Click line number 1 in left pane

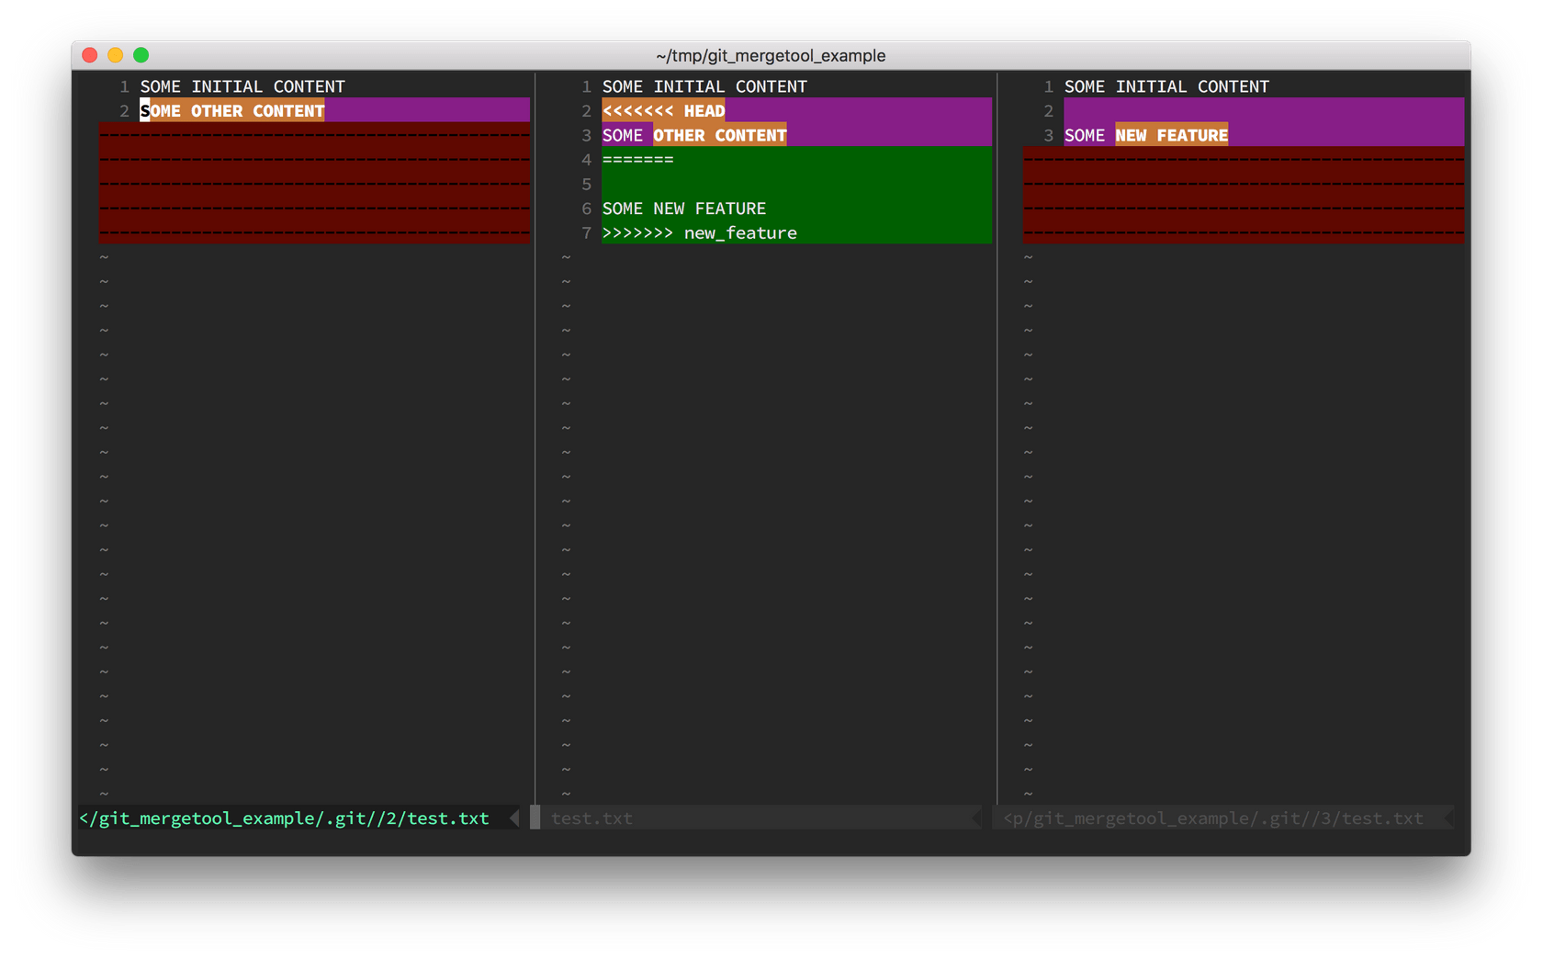coord(124,86)
